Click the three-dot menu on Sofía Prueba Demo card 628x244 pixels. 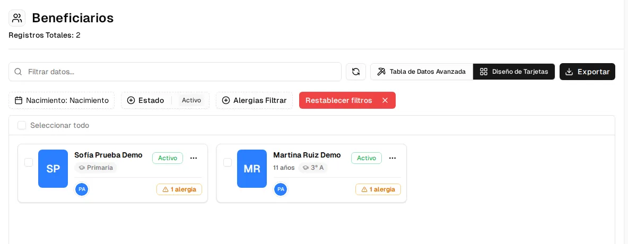(x=194, y=158)
